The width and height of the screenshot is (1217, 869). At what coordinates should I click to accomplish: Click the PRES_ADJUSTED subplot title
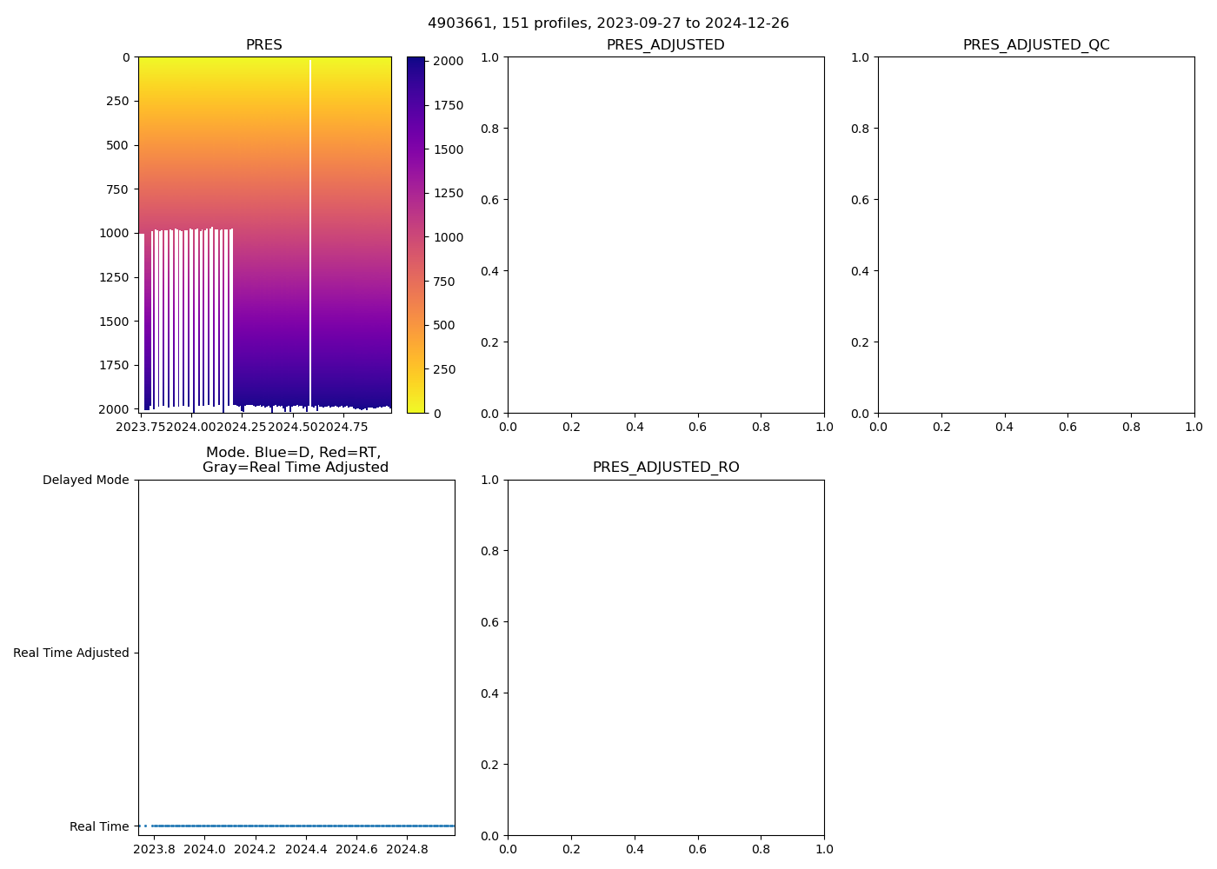pyautogui.click(x=665, y=45)
